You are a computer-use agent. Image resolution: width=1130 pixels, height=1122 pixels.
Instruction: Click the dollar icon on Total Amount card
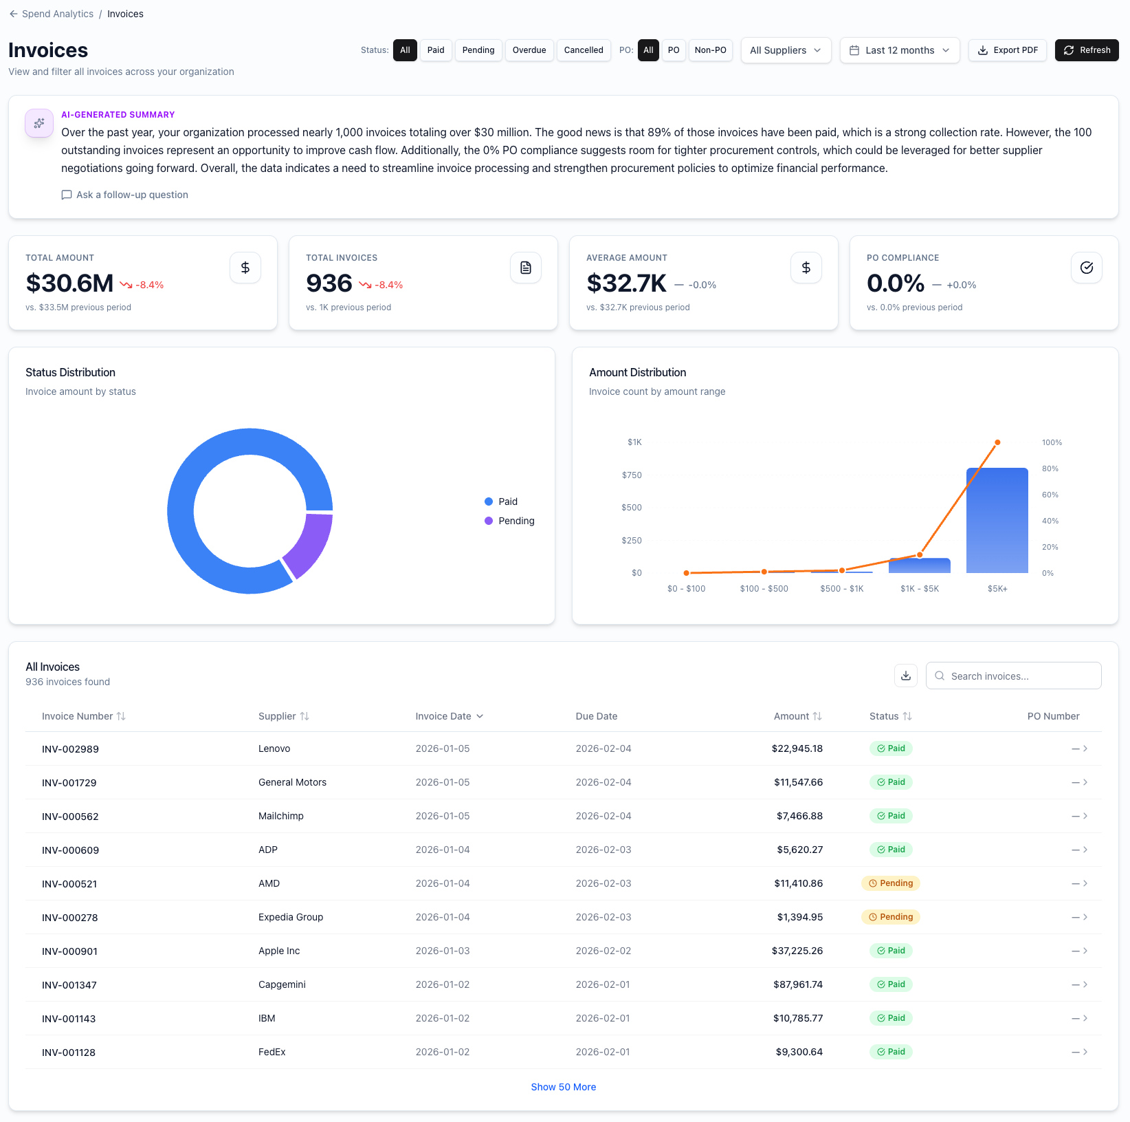point(245,268)
